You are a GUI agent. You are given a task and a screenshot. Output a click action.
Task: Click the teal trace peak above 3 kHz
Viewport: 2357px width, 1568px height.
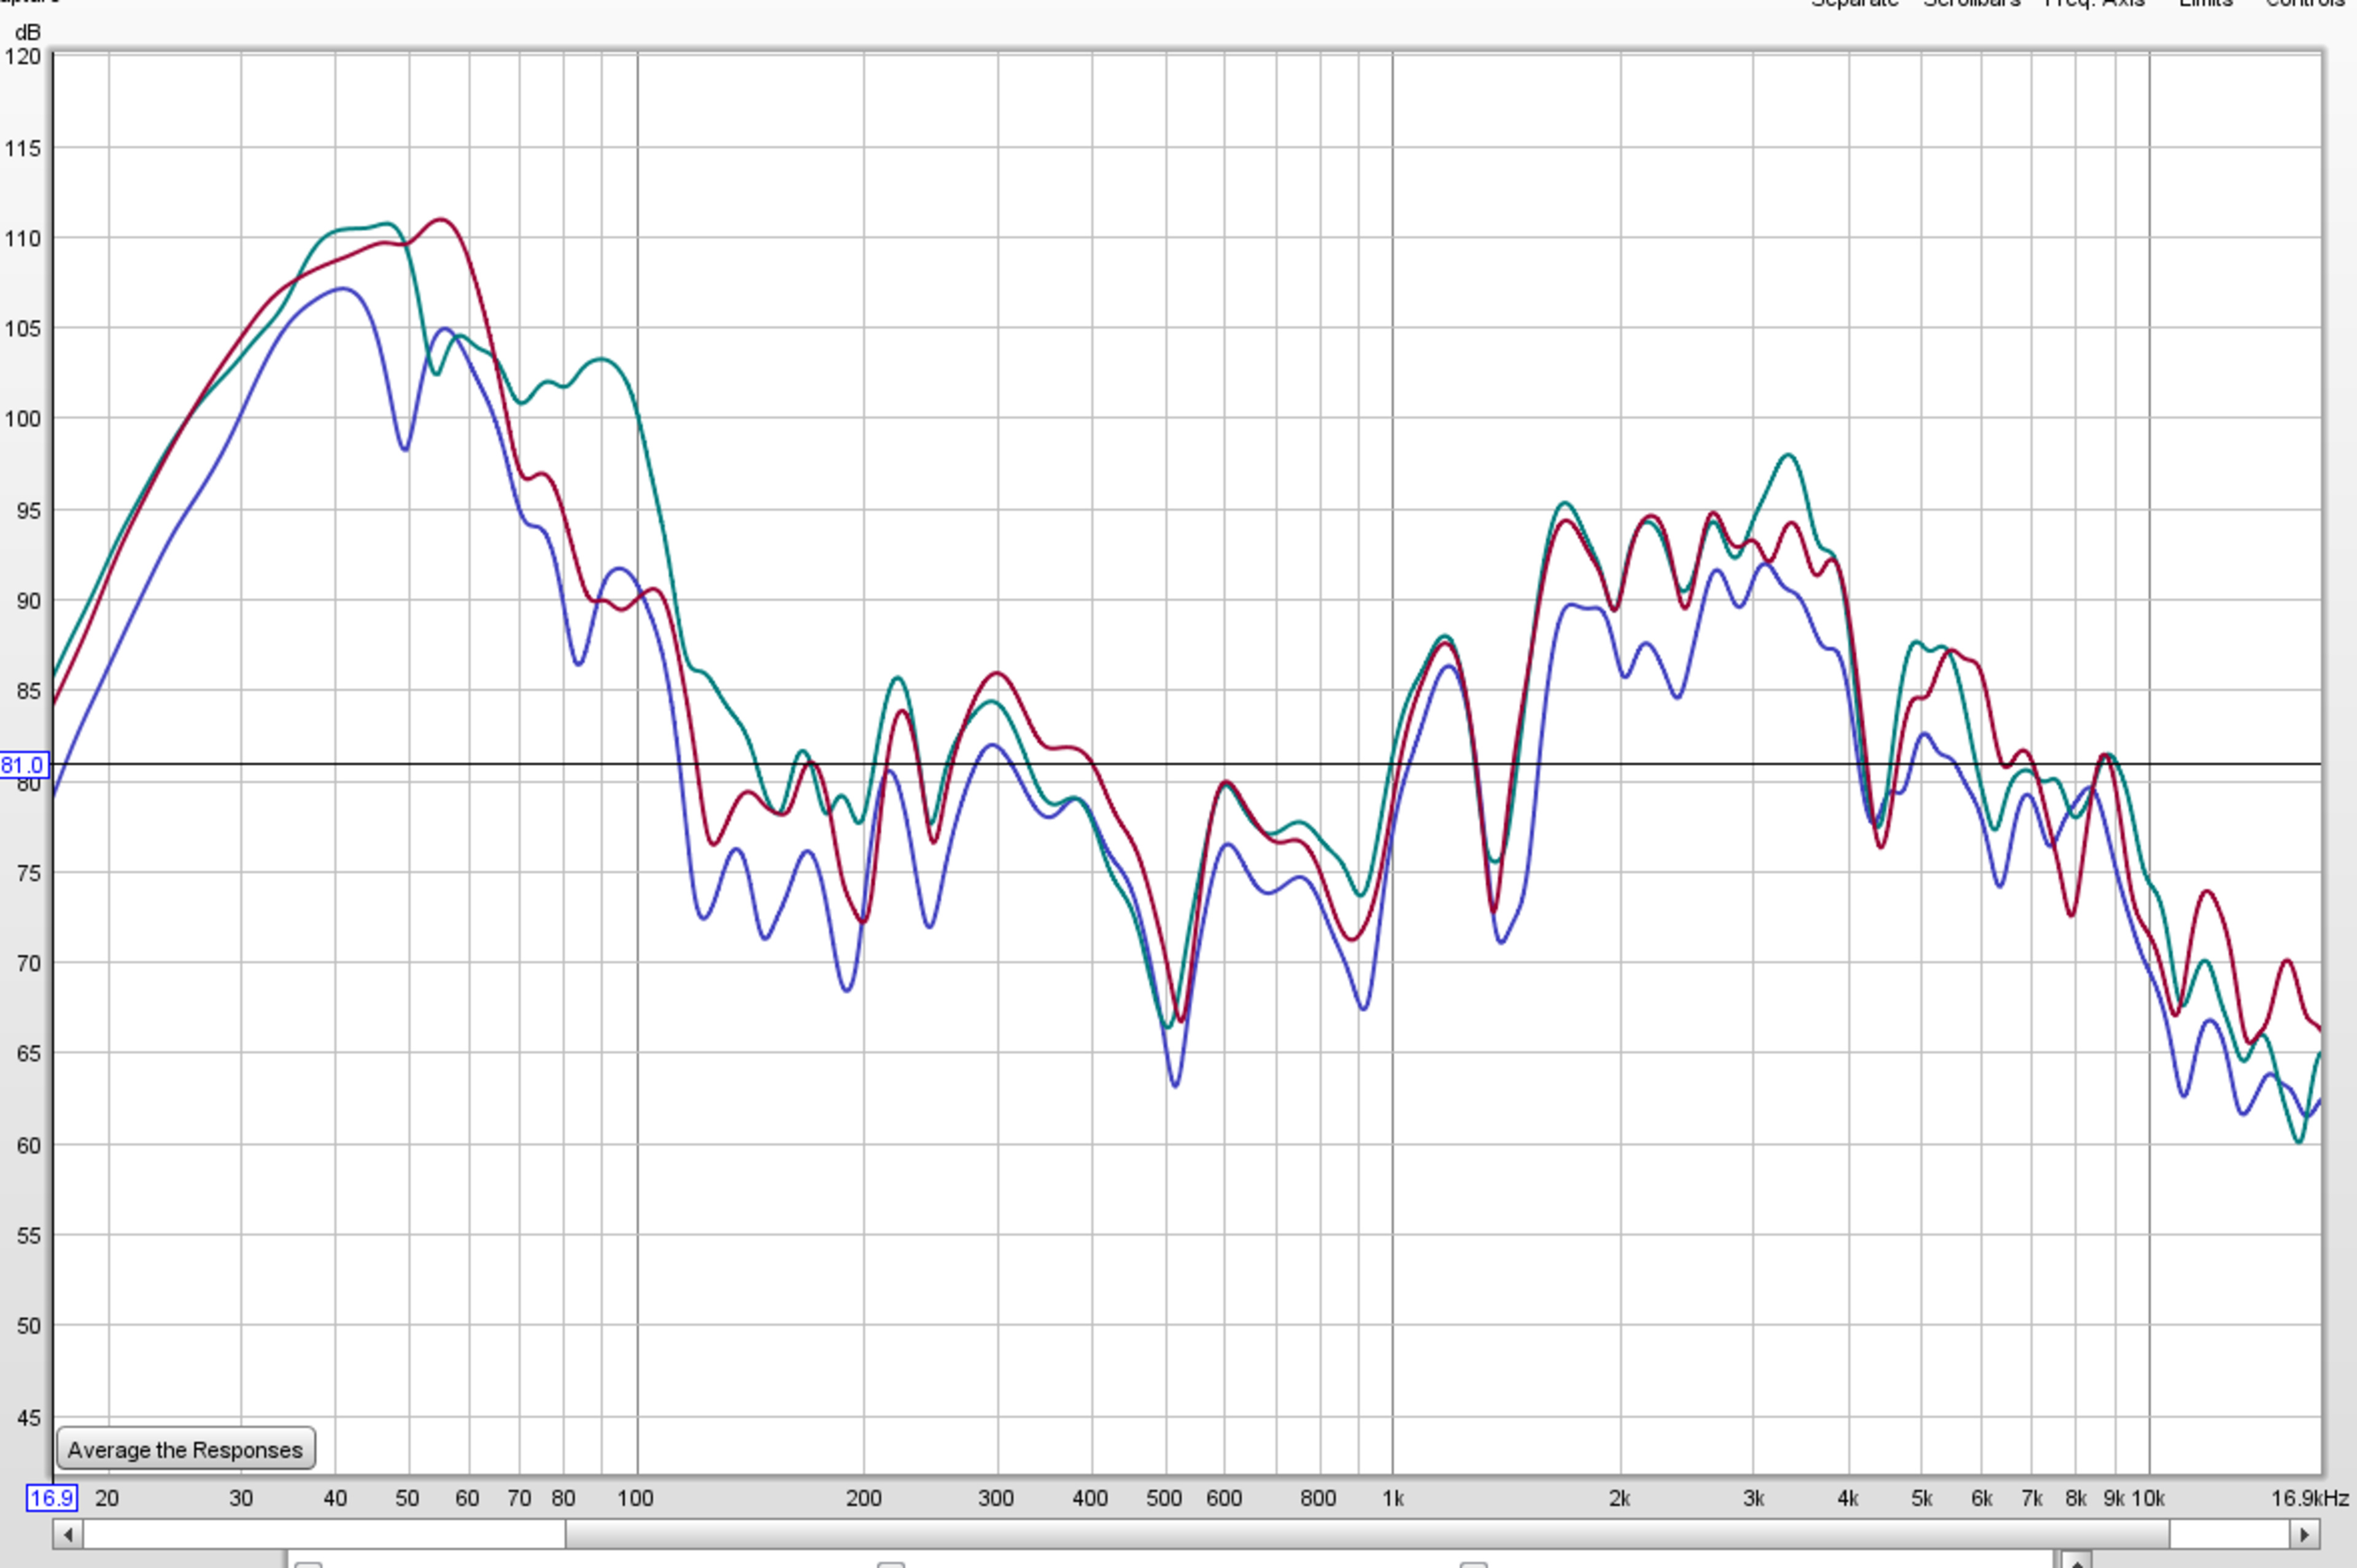tap(1788, 456)
